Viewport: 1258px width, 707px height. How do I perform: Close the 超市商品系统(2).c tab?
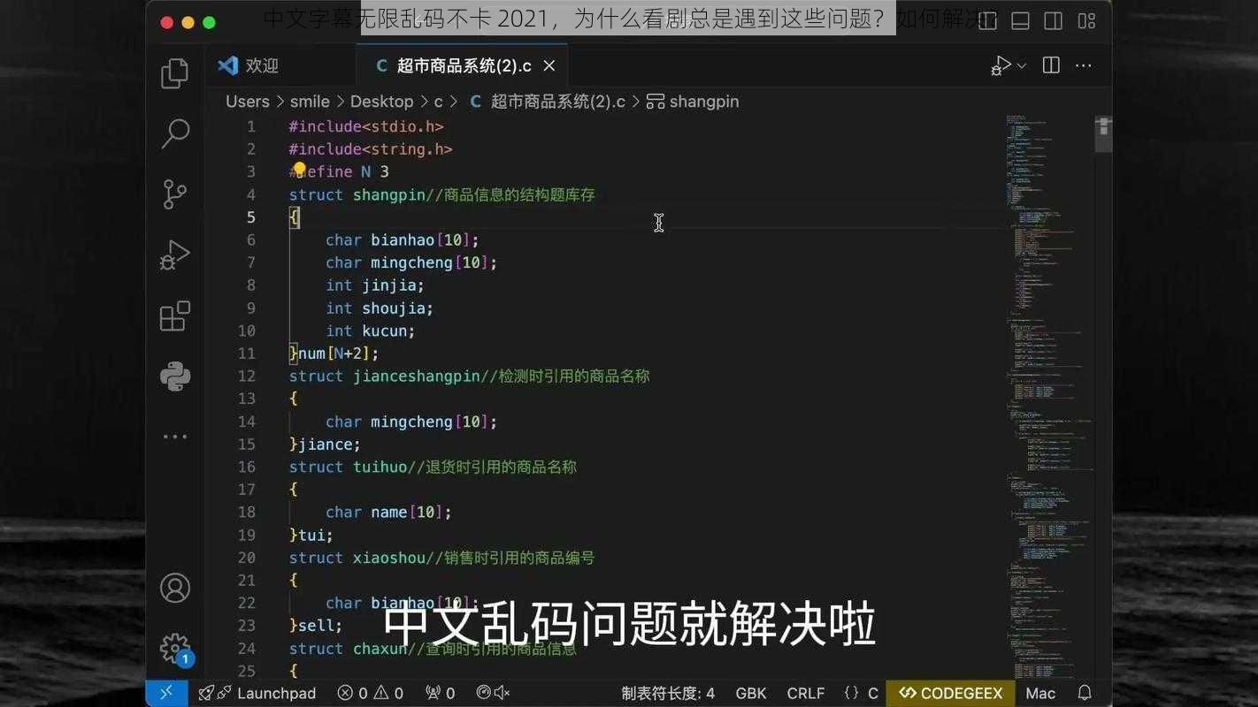click(549, 66)
